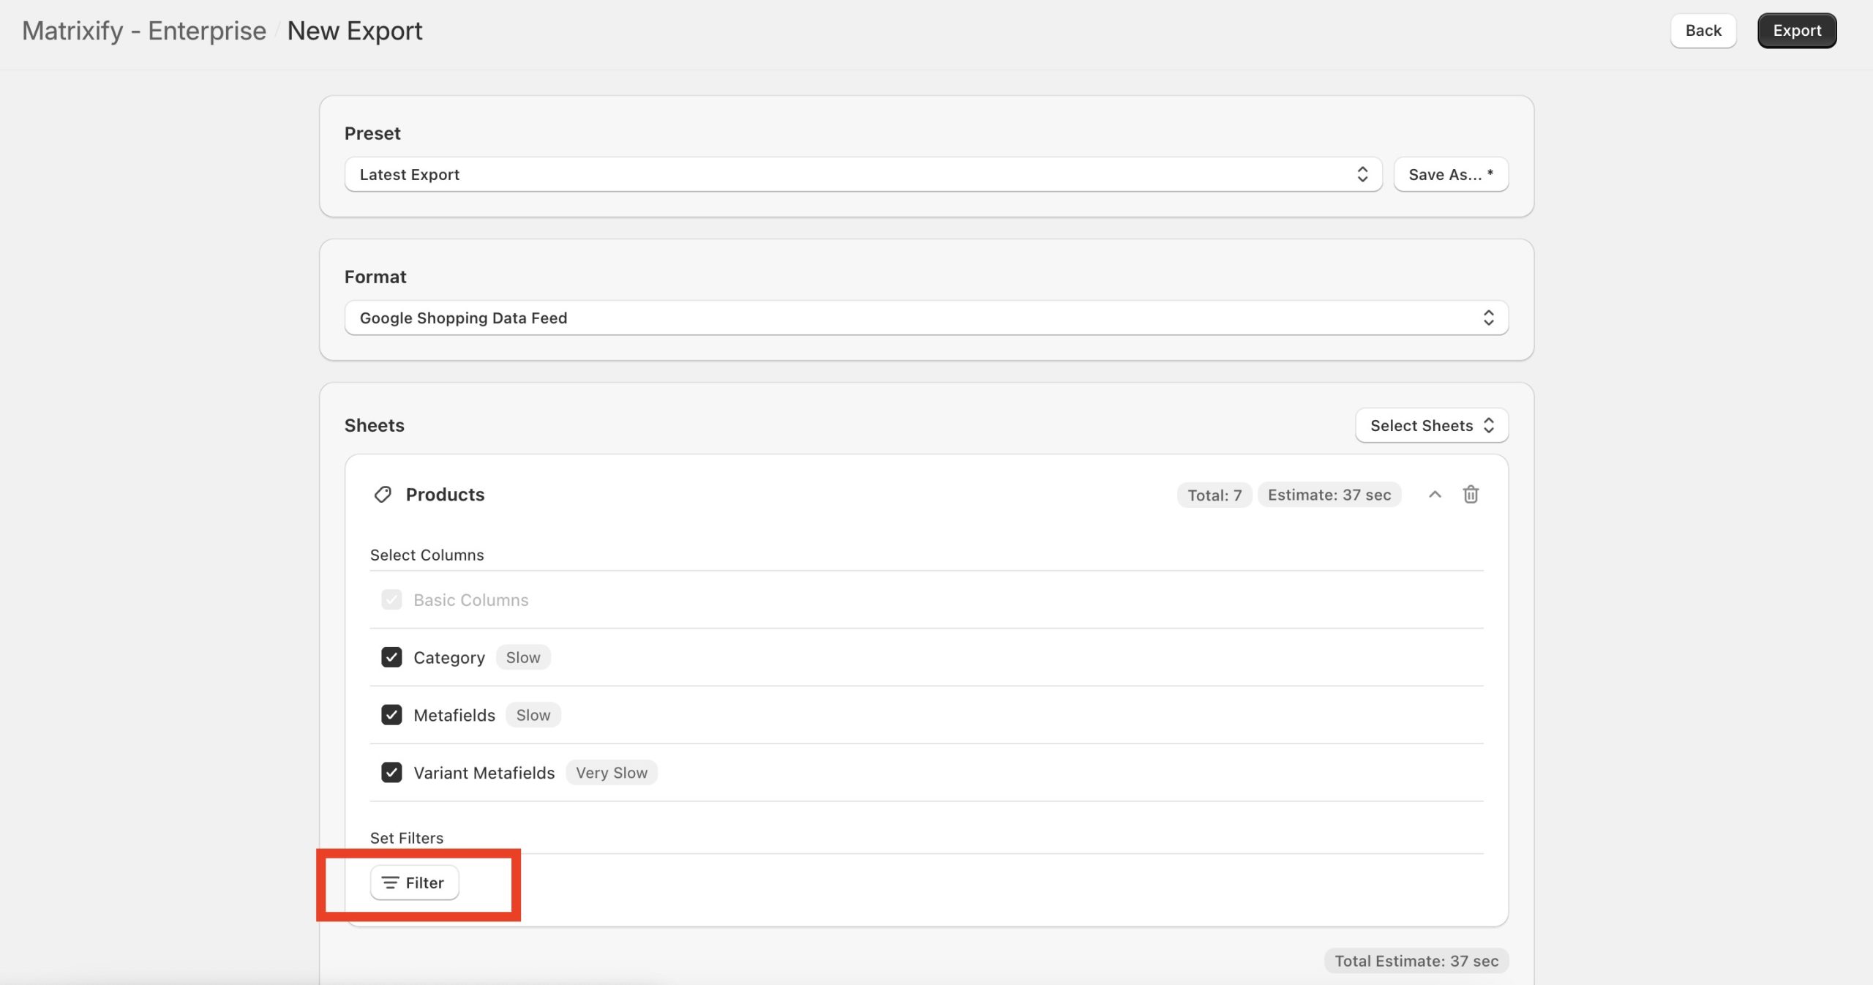This screenshot has width=1873, height=985.
Task: Click the breadcrumb separator slash after Matrixify - Enterprise
Action: pyautogui.click(x=278, y=30)
